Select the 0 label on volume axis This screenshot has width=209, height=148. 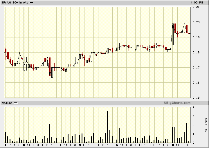193,143
